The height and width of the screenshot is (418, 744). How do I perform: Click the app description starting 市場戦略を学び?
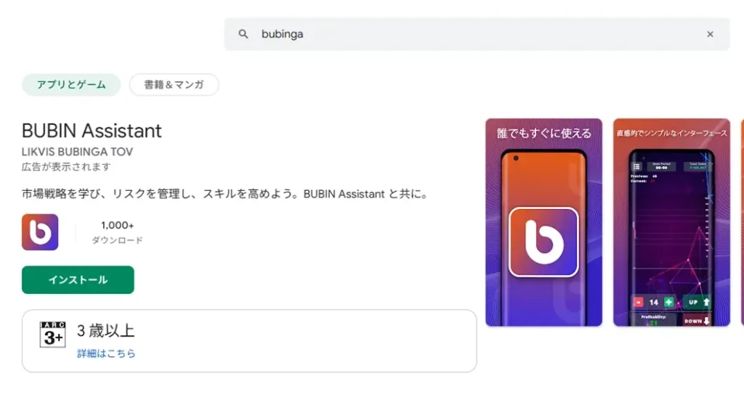point(227,194)
